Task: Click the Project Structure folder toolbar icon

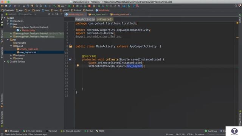Action: [124, 6]
